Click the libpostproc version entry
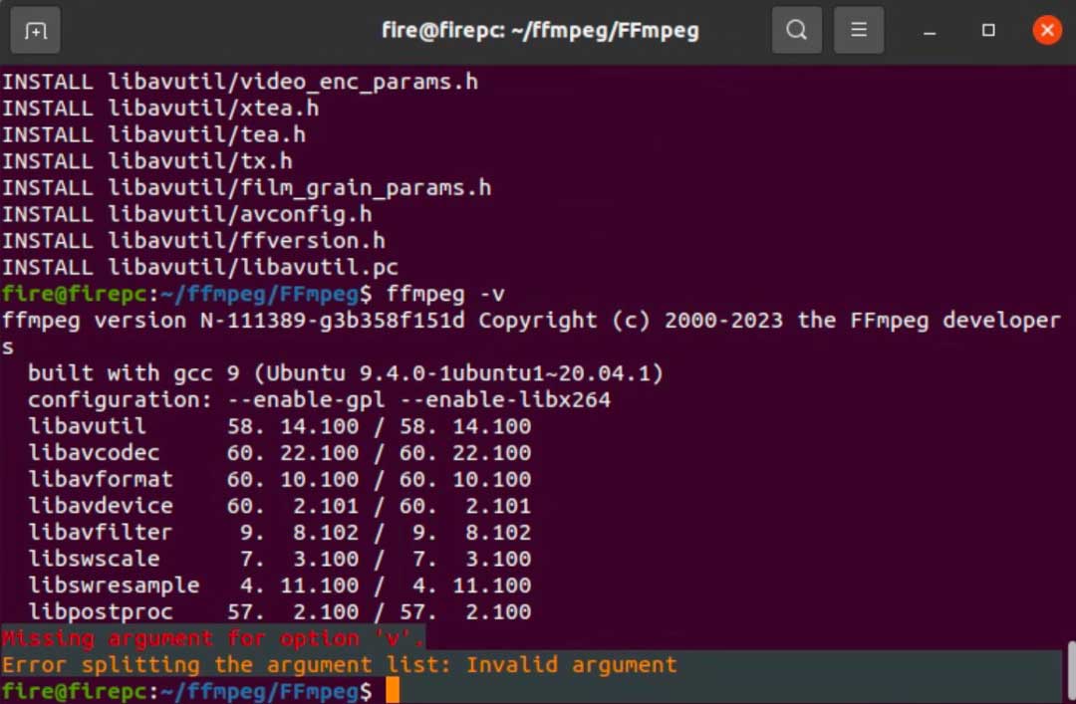1076x704 pixels. click(279, 611)
